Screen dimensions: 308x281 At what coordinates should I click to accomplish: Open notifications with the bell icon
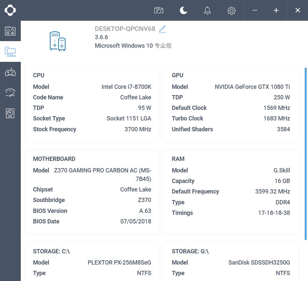pyautogui.click(x=207, y=11)
